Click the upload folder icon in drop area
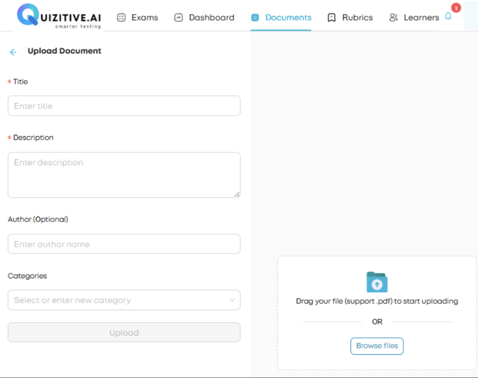The height and width of the screenshot is (378, 478). 377,282
